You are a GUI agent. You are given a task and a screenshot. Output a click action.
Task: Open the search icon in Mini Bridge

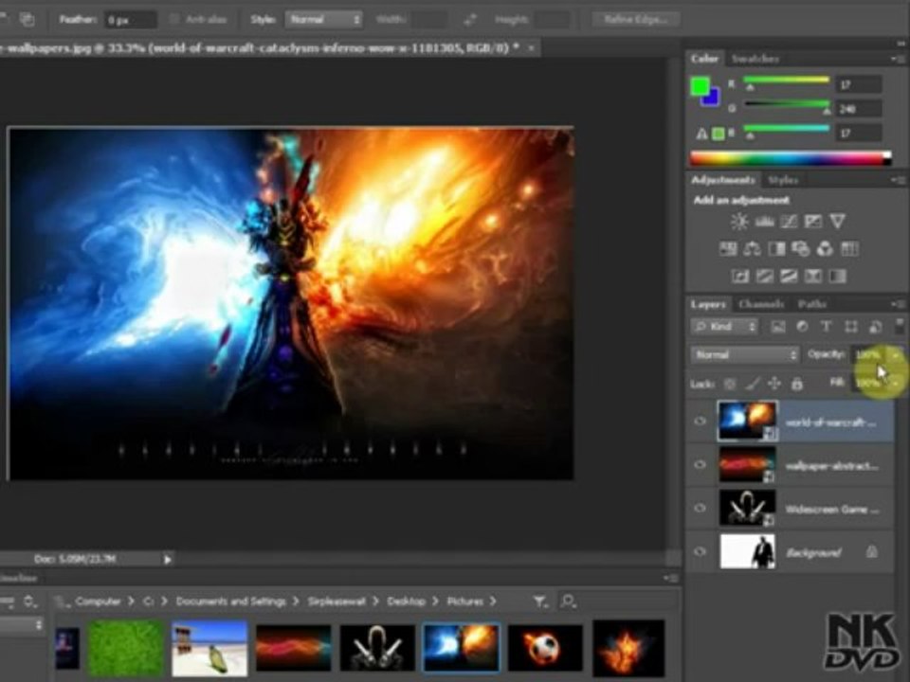tap(568, 601)
